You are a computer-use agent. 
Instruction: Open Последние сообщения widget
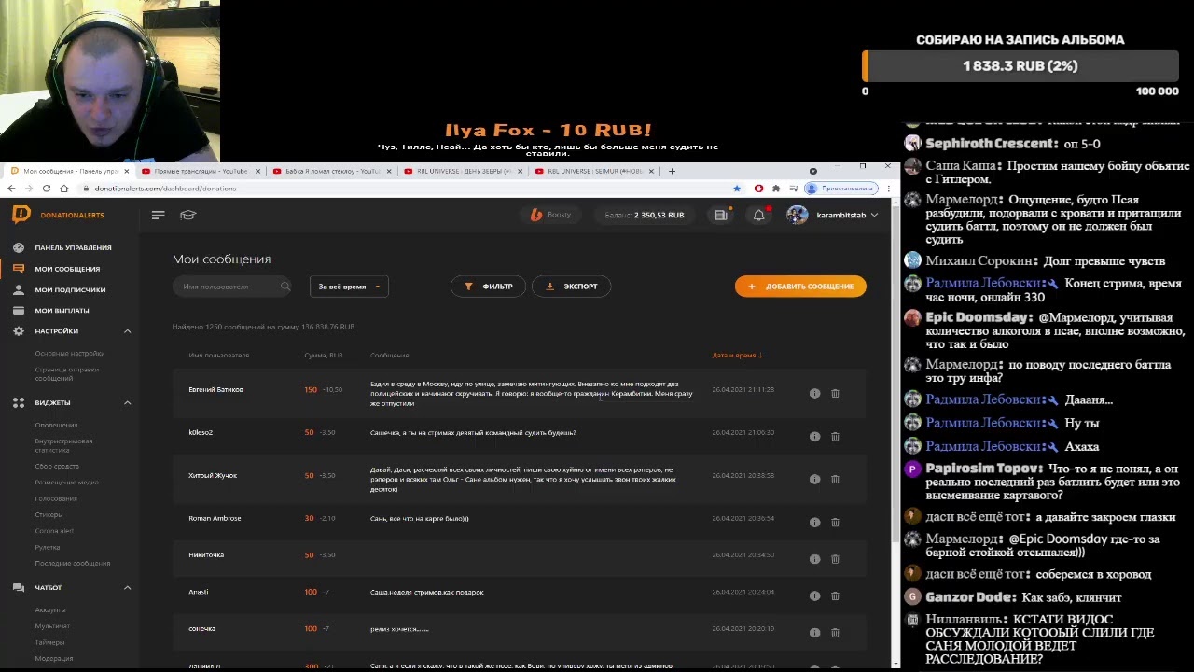coord(72,563)
